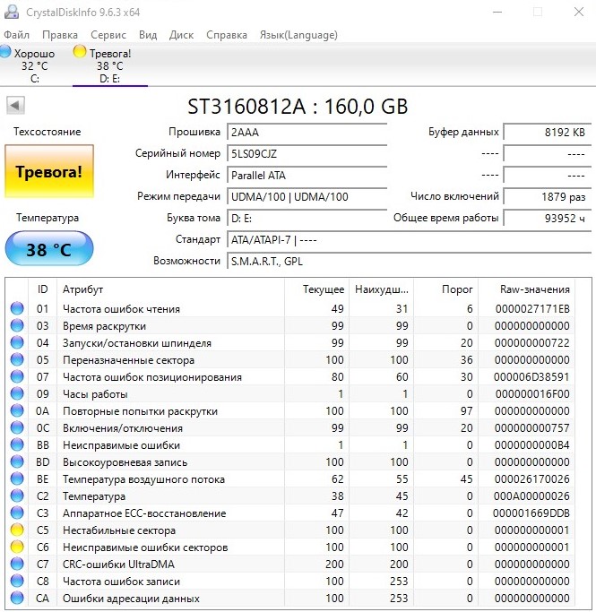The image size is (596, 612).
Task: Select the Ошибки адресации данных row
Action: (290, 598)
